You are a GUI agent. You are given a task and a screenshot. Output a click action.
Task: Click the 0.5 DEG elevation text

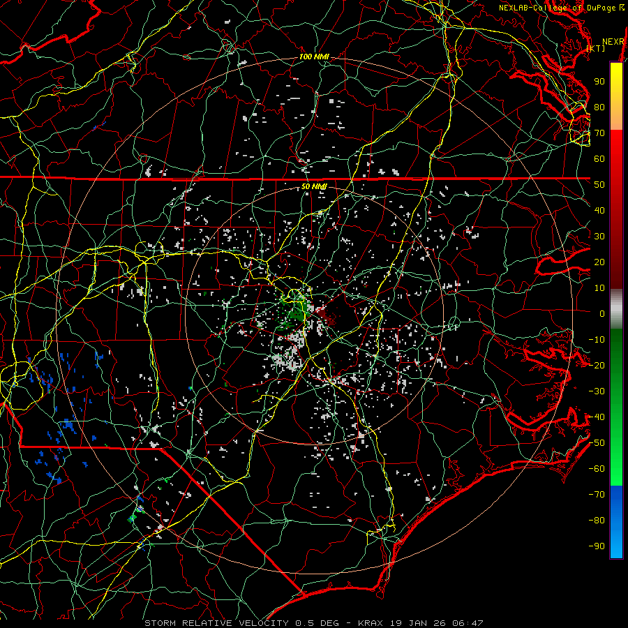click(x=317, y=623)
